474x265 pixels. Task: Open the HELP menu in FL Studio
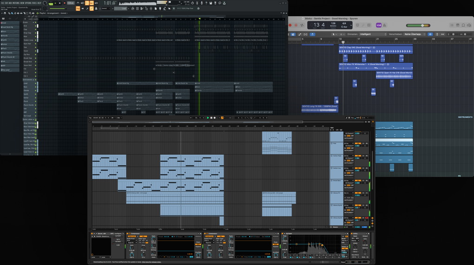coord(39,3)
